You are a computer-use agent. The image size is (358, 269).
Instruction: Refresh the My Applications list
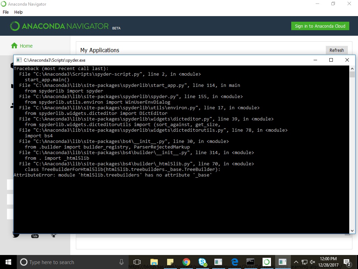coord(337,50)
